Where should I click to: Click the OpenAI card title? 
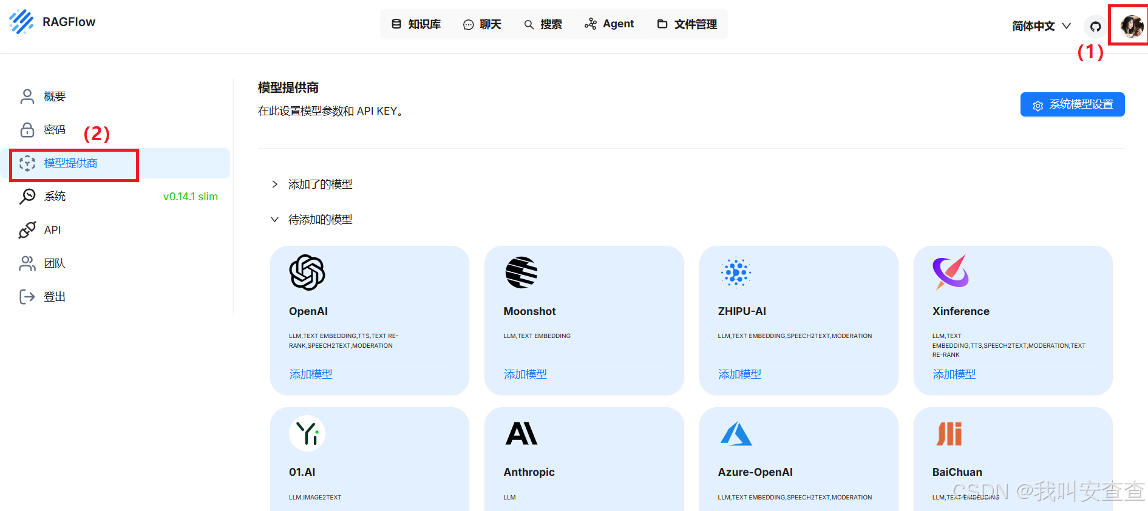click(308, 311)
